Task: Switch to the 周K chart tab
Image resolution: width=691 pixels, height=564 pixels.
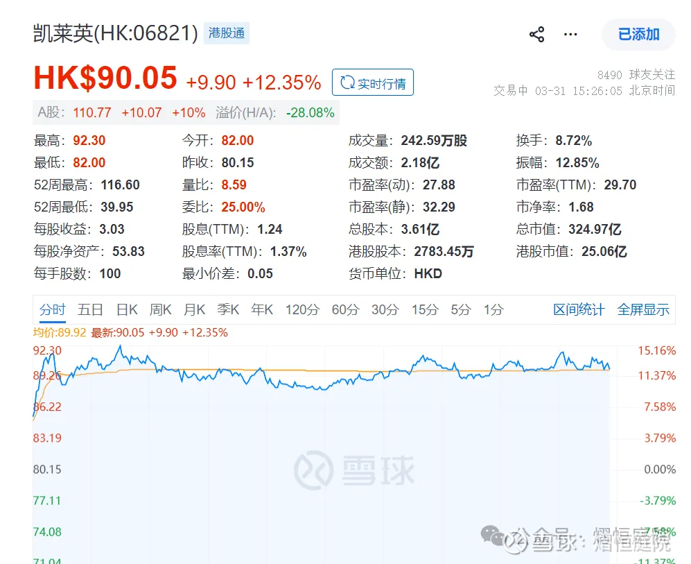Action: coord(160,309)
